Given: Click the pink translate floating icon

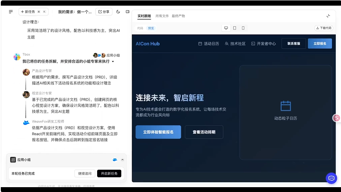Looking at the screenshot, I should (x=337, y=118).
